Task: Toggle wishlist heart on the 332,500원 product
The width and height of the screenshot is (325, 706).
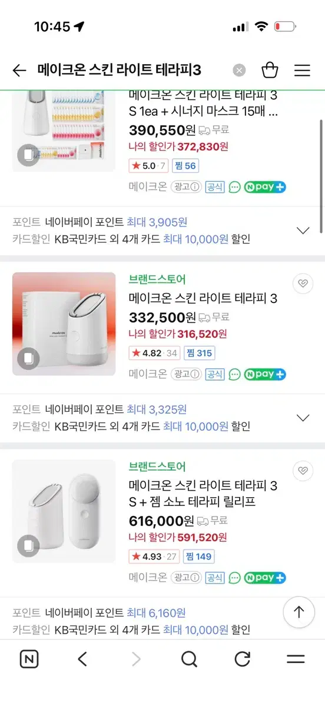Action: (x=303, y=284)
